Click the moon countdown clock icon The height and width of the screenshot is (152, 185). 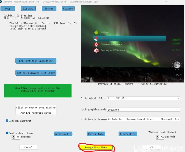[177, 65]
